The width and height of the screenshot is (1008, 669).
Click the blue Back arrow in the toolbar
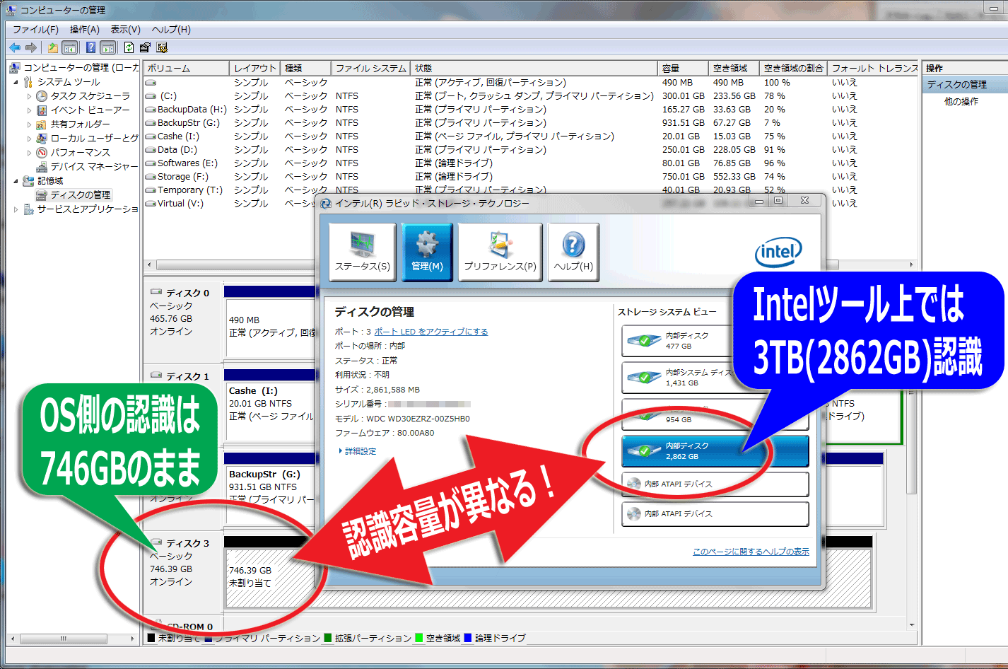(15, 47)
